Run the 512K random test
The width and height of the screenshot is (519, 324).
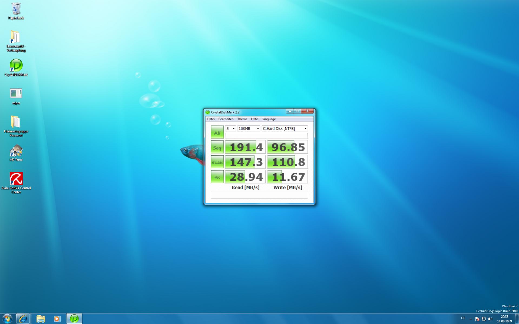217,162
